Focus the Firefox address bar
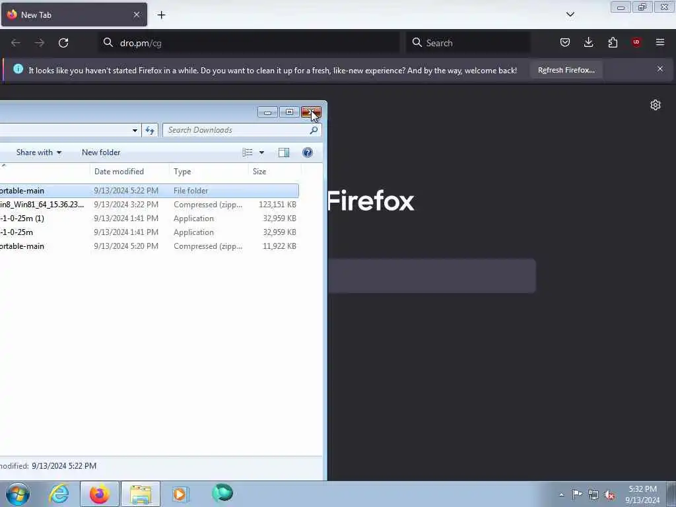The image size is (676, 507). click(249, 43)
